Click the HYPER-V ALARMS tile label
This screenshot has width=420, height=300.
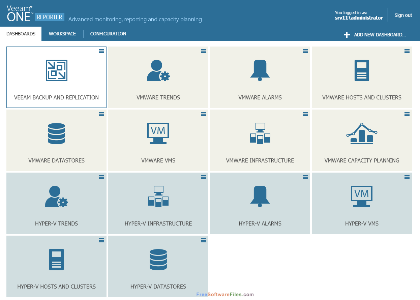pyautogui.click(x=260, y=223)
